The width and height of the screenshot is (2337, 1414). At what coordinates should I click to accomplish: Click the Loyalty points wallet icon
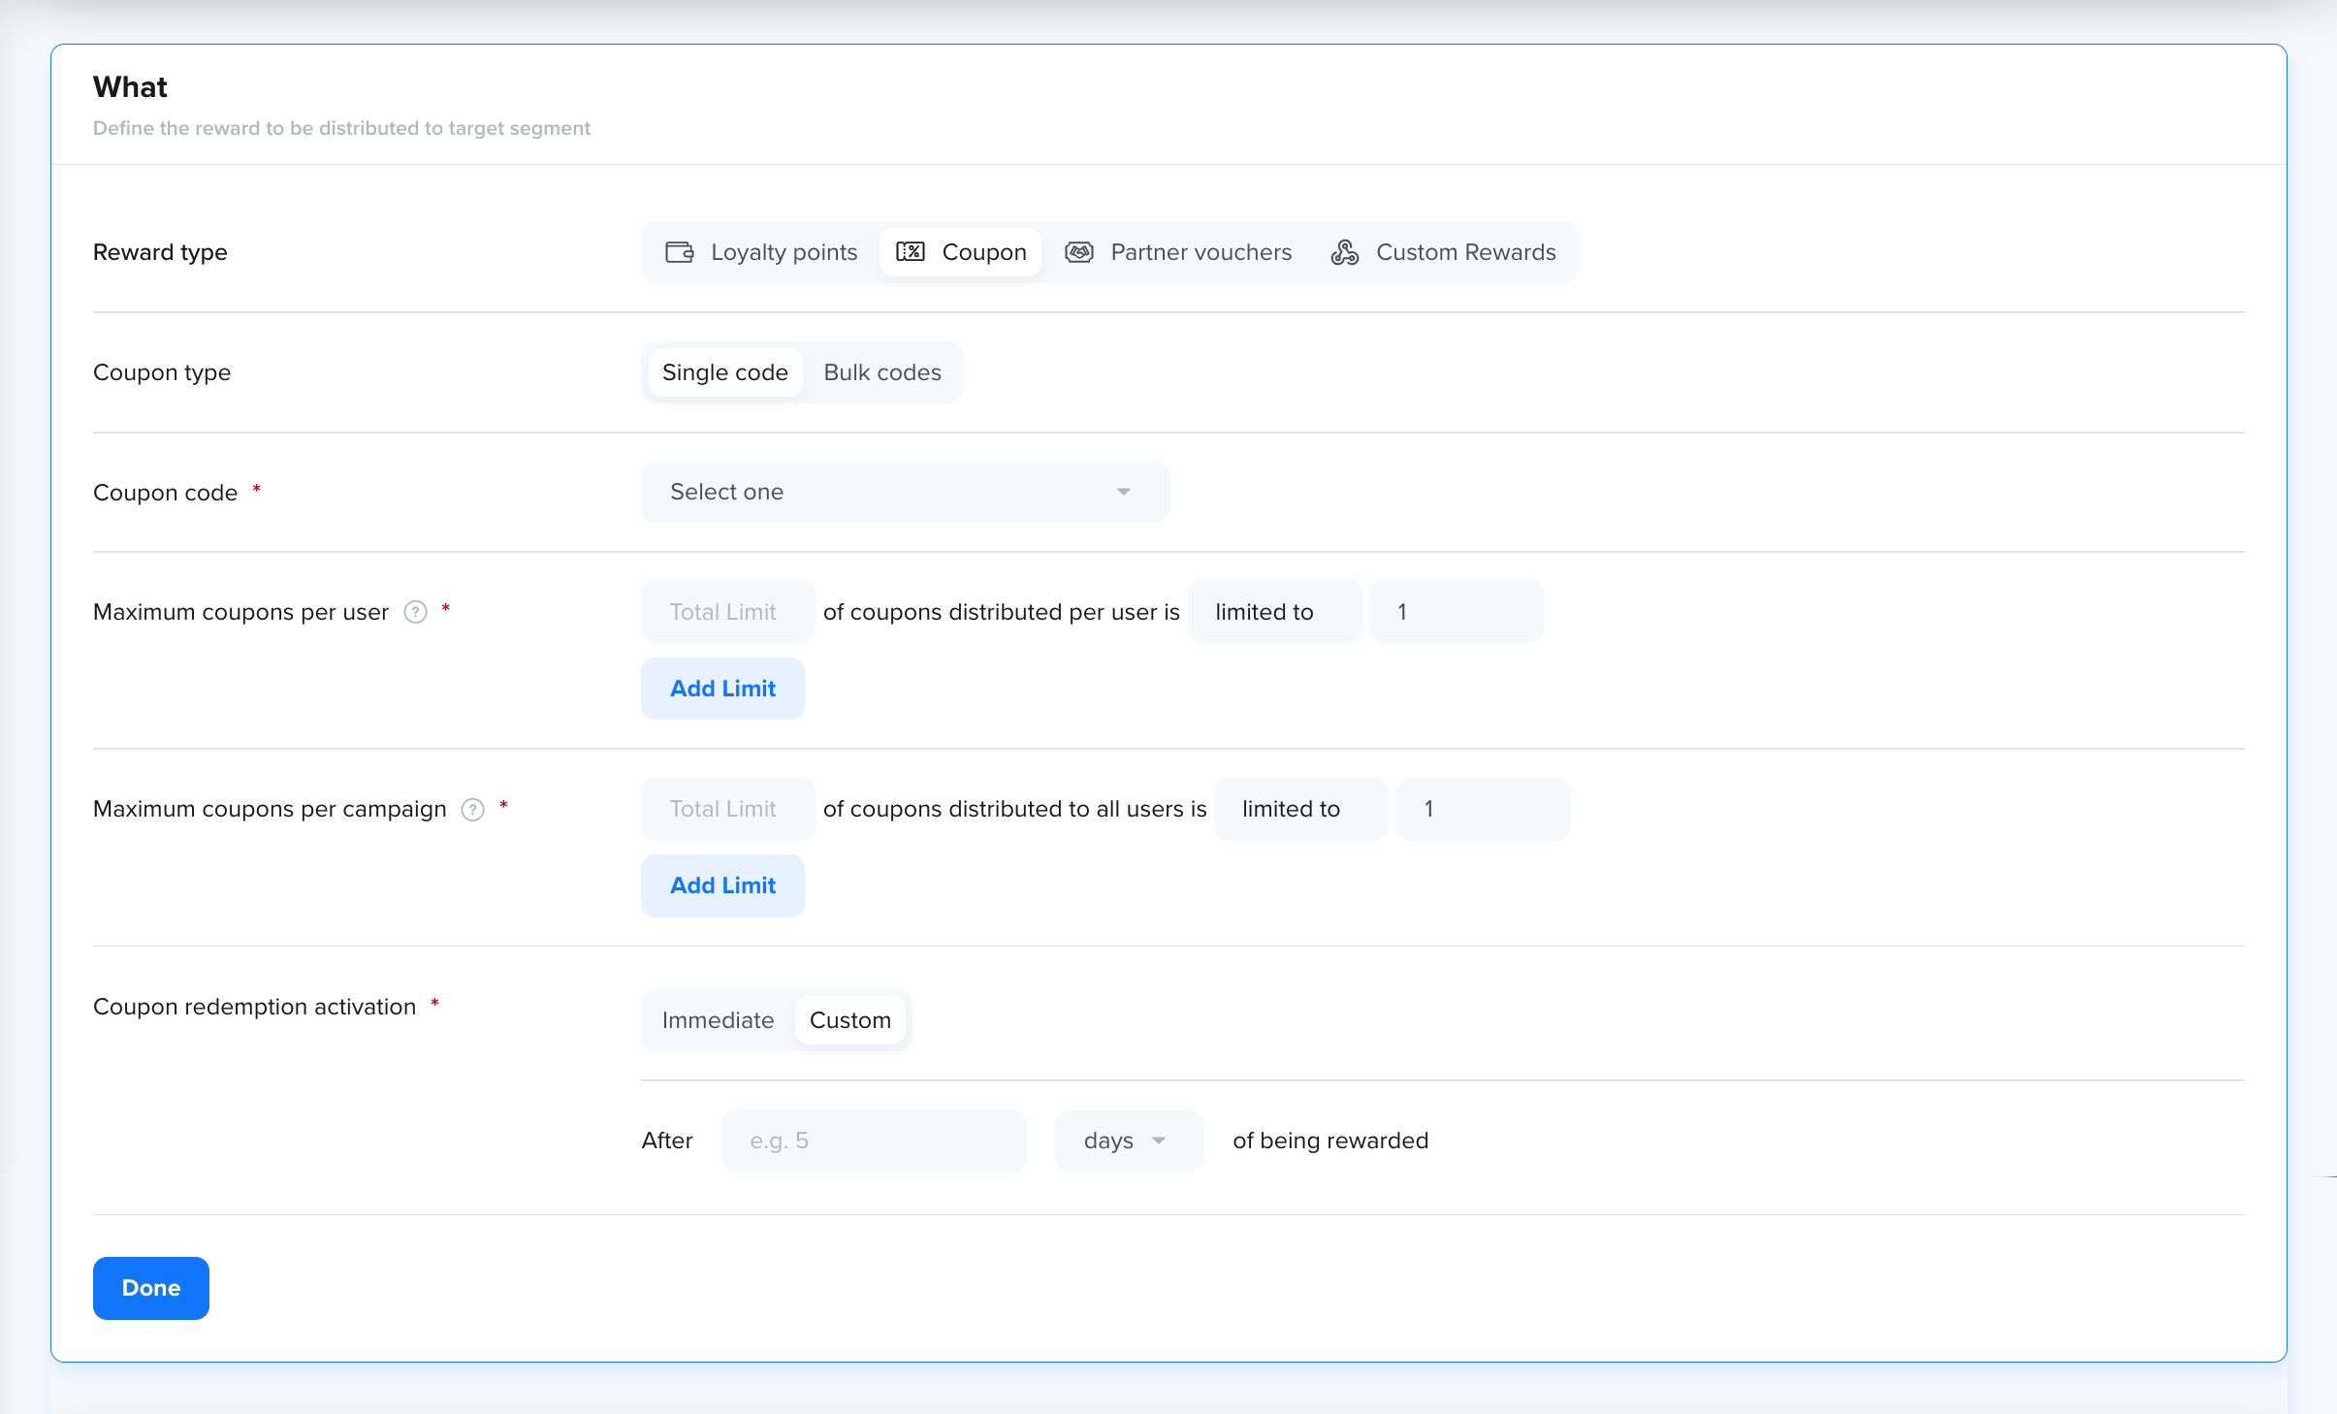point(679,252)
